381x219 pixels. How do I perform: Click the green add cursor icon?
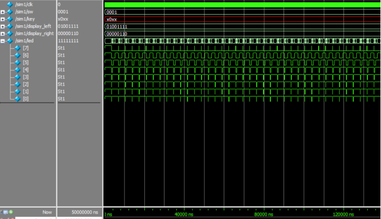point(11,212)
